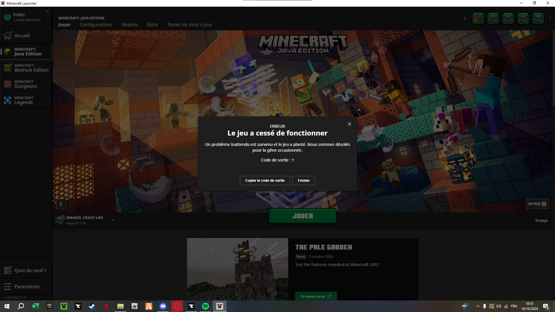Click the OFFRIR gift button

[x=537, y=204]
